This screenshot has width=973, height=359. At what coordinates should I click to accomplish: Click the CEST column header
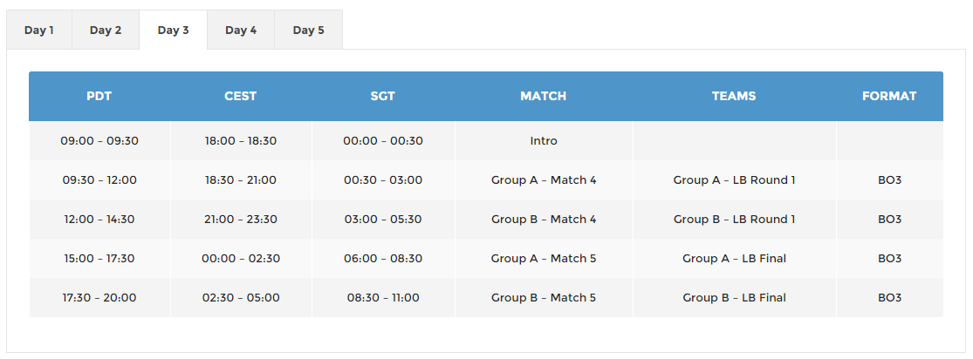pos(241,96)
